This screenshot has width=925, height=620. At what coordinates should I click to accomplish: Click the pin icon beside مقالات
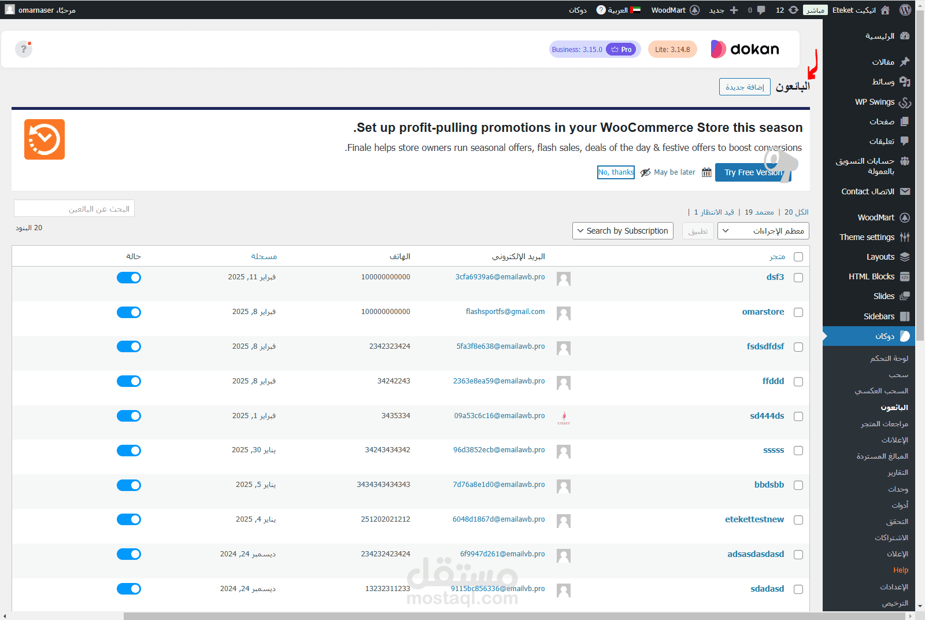pos(905,62)
